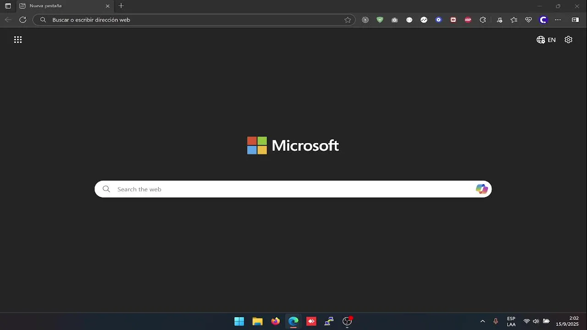Open the white zigzag-line extension icon
The width and height of the screenshot is (587, 330).
coord(424,20)
